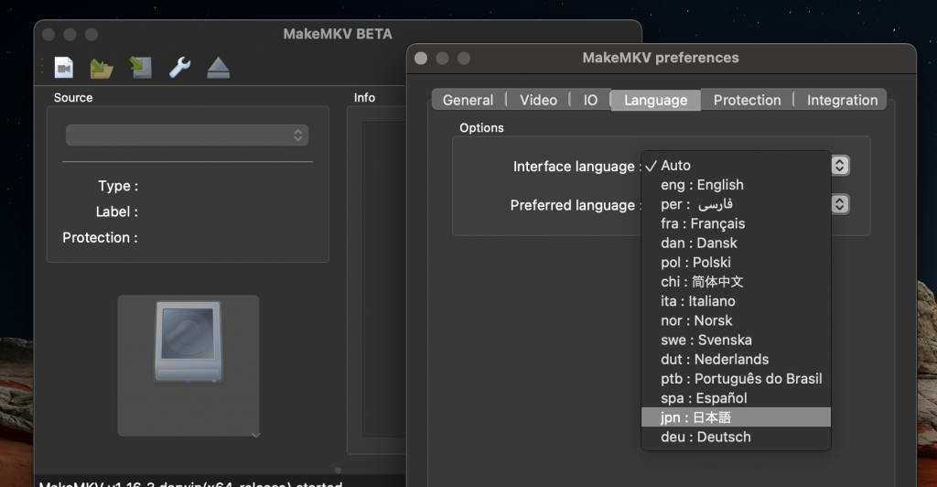Click the Backup disc icon in toolbar
The height and width of the screenshot is (487, 937).
[x=141, y=68]
